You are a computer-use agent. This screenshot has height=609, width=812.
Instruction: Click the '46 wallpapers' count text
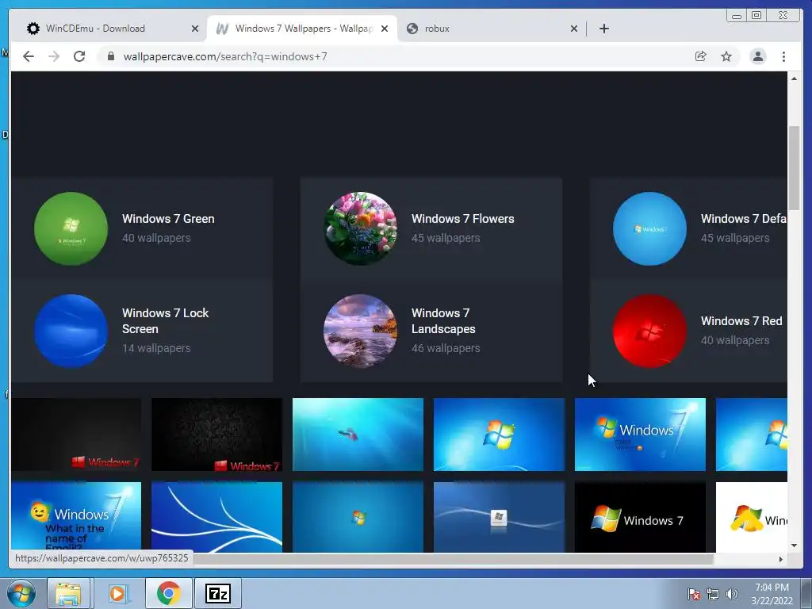point(446,348)
